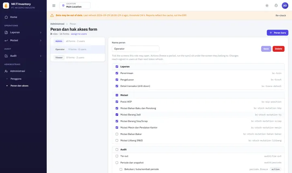Open the Main Location selector

[x=75, y=6]
